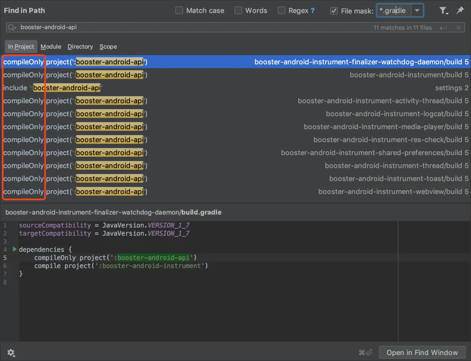Open the settings gear at bottom left
The image size is (471, 361).
[x=11, y=353]
